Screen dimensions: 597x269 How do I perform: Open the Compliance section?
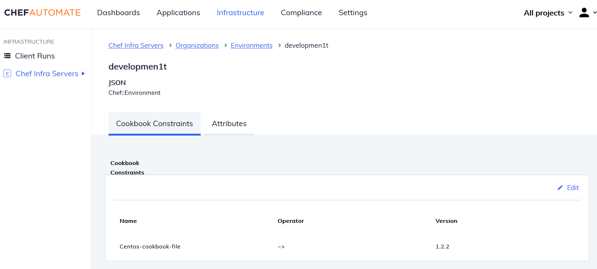[301, 13]
